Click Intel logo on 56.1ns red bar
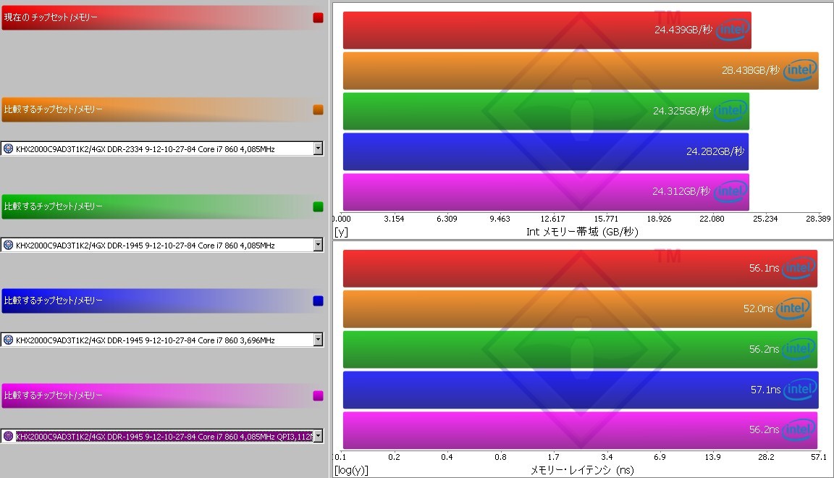Screen dimensions: 834x478 [799, 268]
